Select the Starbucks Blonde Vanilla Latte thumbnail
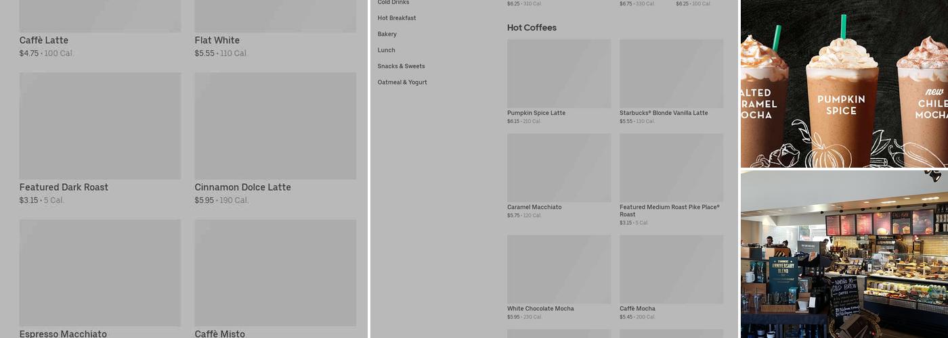The image size is (948, 338). click(671, 74)
